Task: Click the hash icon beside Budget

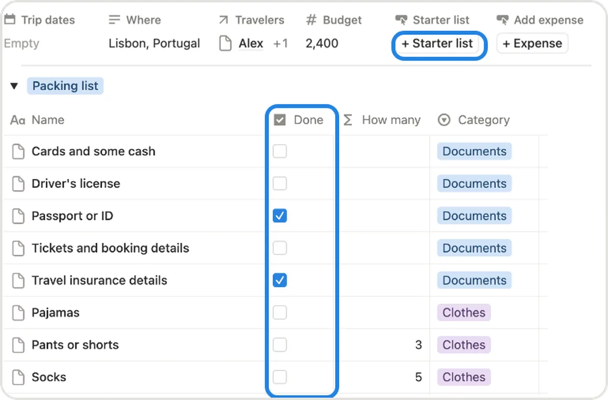Action: click(x=311, y=19)
